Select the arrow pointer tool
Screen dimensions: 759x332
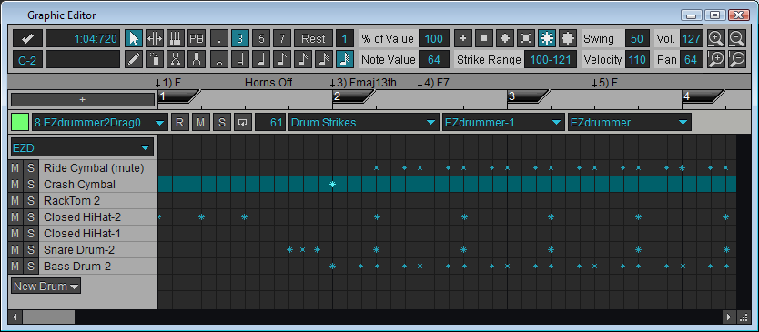(134, 38)
